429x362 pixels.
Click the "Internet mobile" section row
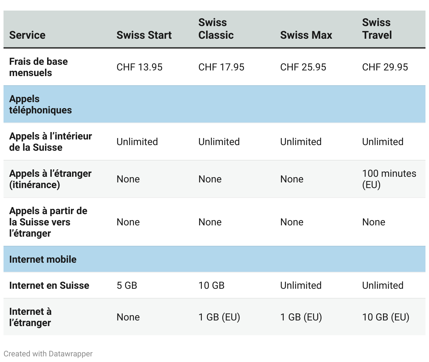pos(43,259)
